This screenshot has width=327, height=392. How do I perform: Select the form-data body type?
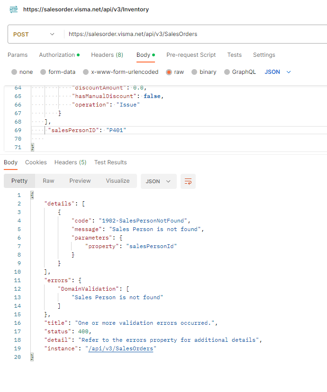point(57,71)
